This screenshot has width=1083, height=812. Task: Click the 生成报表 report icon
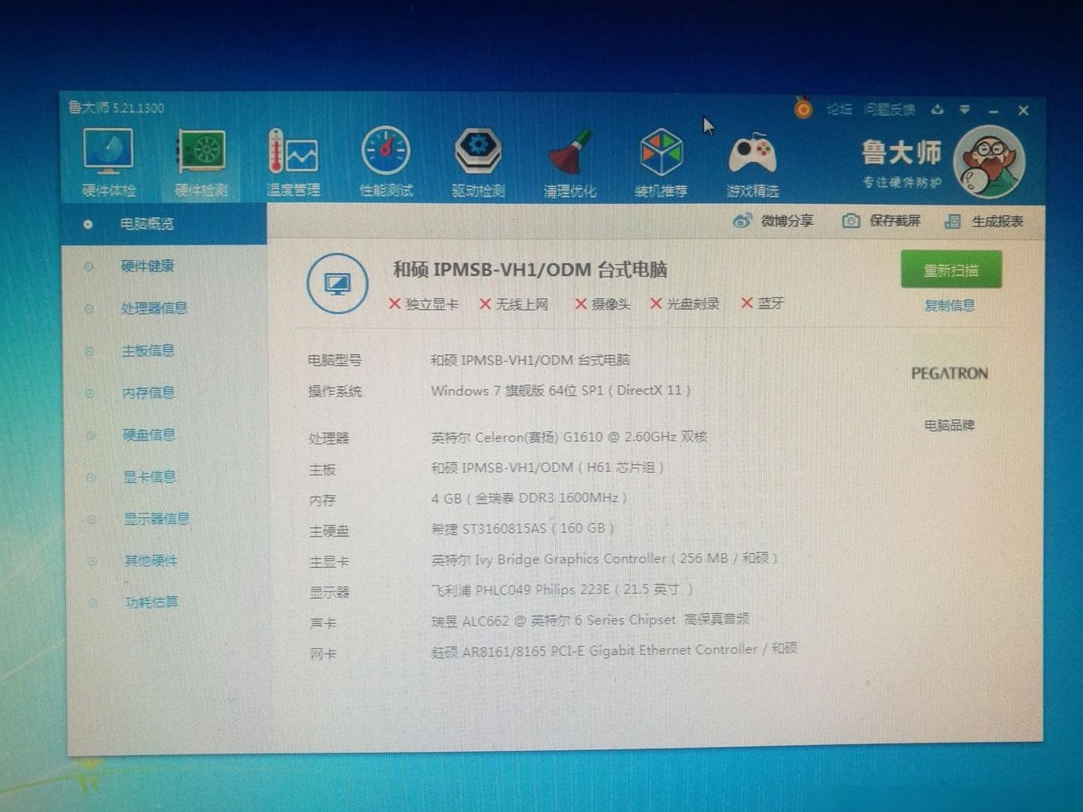tap(952, 221)
